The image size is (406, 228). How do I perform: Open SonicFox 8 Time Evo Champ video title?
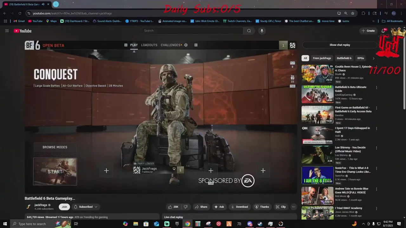click(x=353, y=170)
